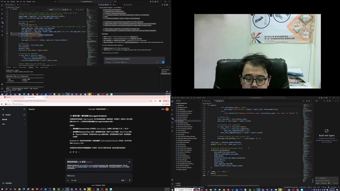Screen dimensions: 340x191
Task: Open Search view in top-left VS Code
Action: (2, 9)
